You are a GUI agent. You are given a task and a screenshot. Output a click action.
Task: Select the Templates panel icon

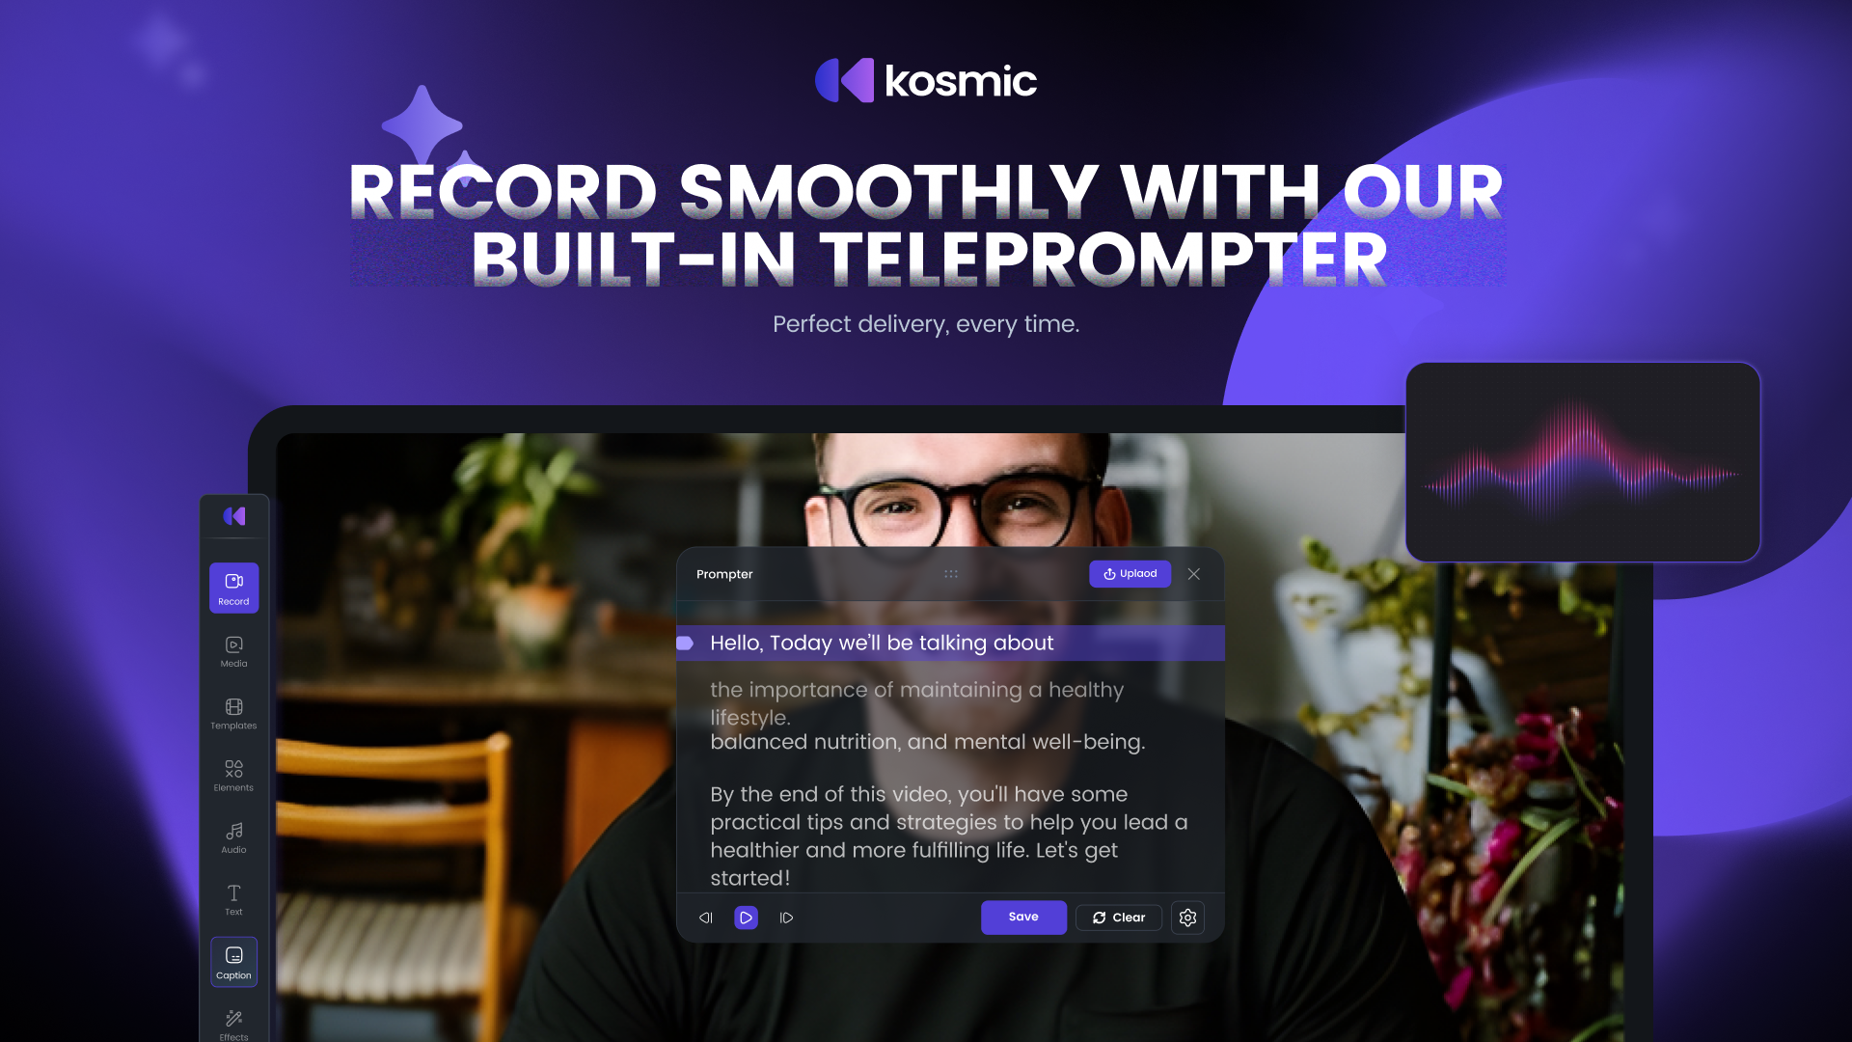[x=232, y=710]
